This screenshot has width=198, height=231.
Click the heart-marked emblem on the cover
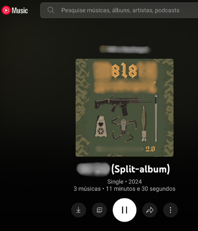point(101,126)
